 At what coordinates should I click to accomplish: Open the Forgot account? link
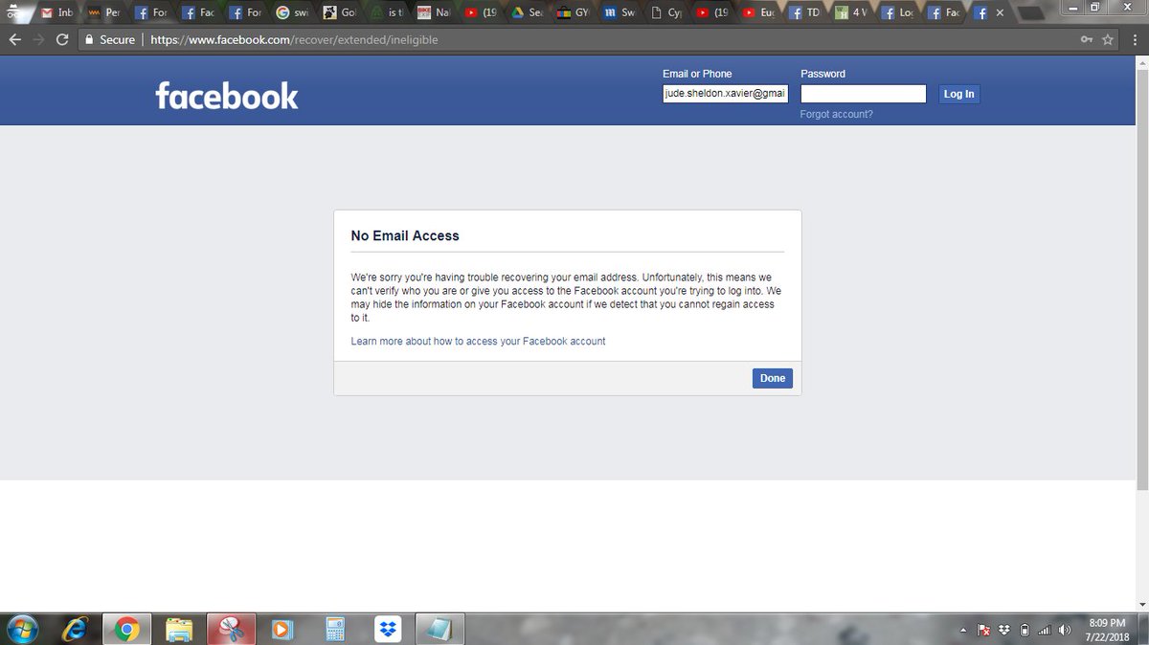[x=837, y=114]
